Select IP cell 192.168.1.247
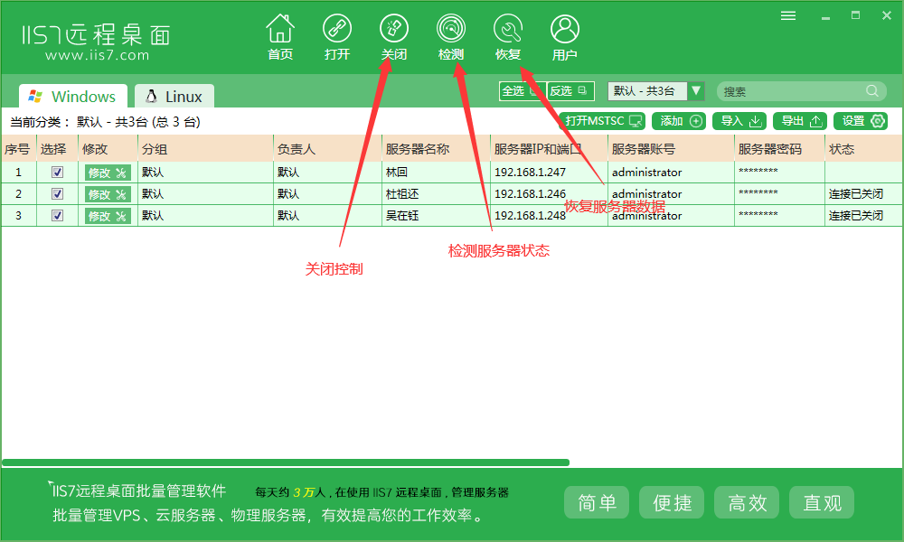904x542 pixels. coord(530,173)
